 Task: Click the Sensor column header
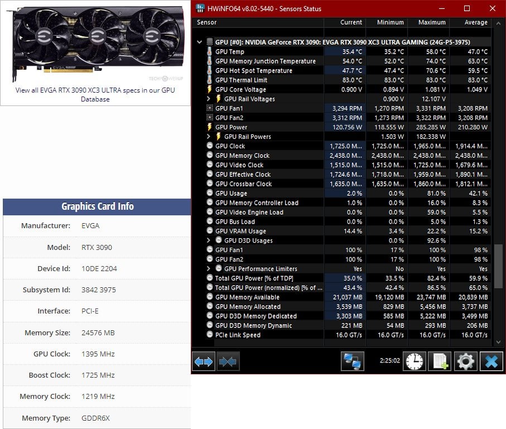point(207,23)
